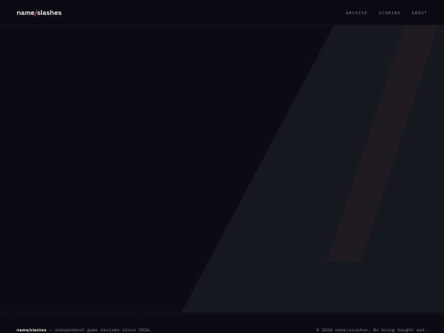This screenshot has width=444, height=333.
Task: Click the word 'name' in the header logo
Action: pyautogui.click(x=25, y=13)
